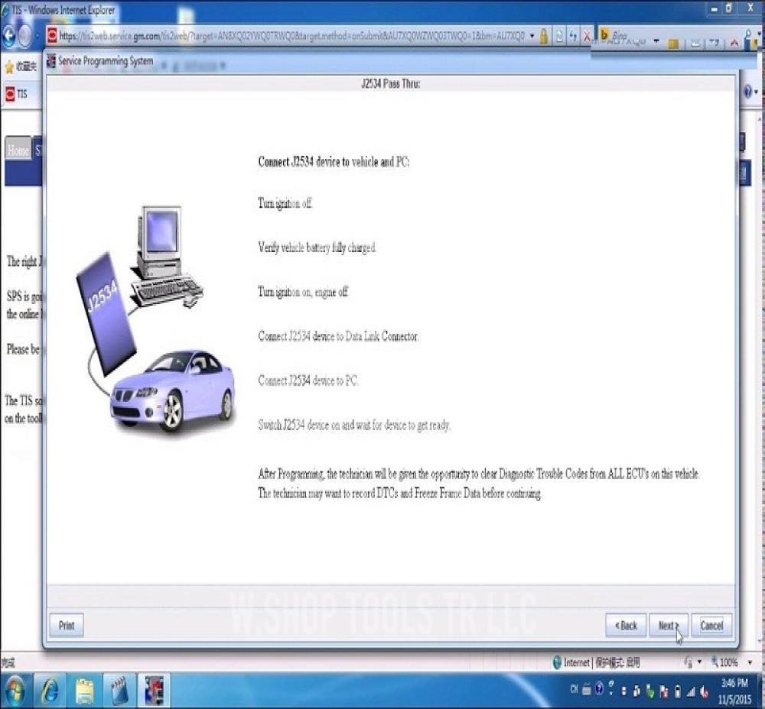The image size is (765, 709).
Task: Click the security lock icon in address bar
Action: 544,36
